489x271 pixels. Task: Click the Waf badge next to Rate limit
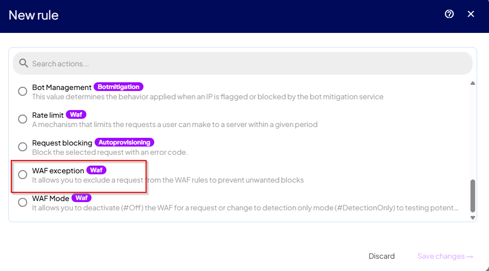[x=76, y=115]
